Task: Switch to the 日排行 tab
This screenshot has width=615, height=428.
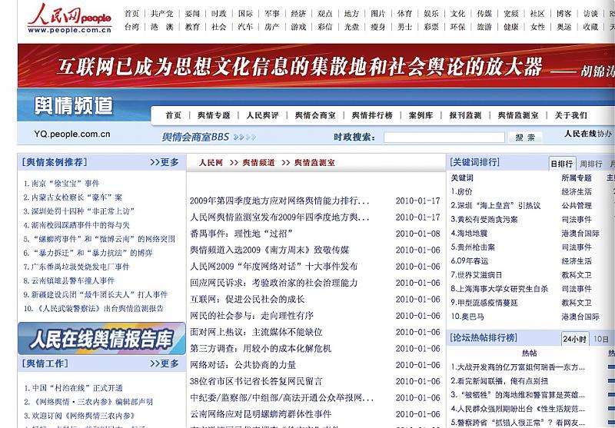Action: (x=562, y=164)
